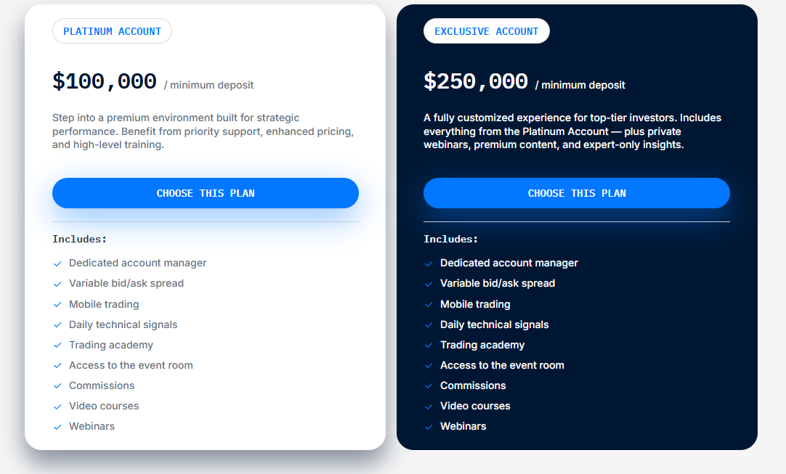This screenshot has height=474, width=786.
Task: Click the Platinum plan's Includes heading
Action: [80, 239]
